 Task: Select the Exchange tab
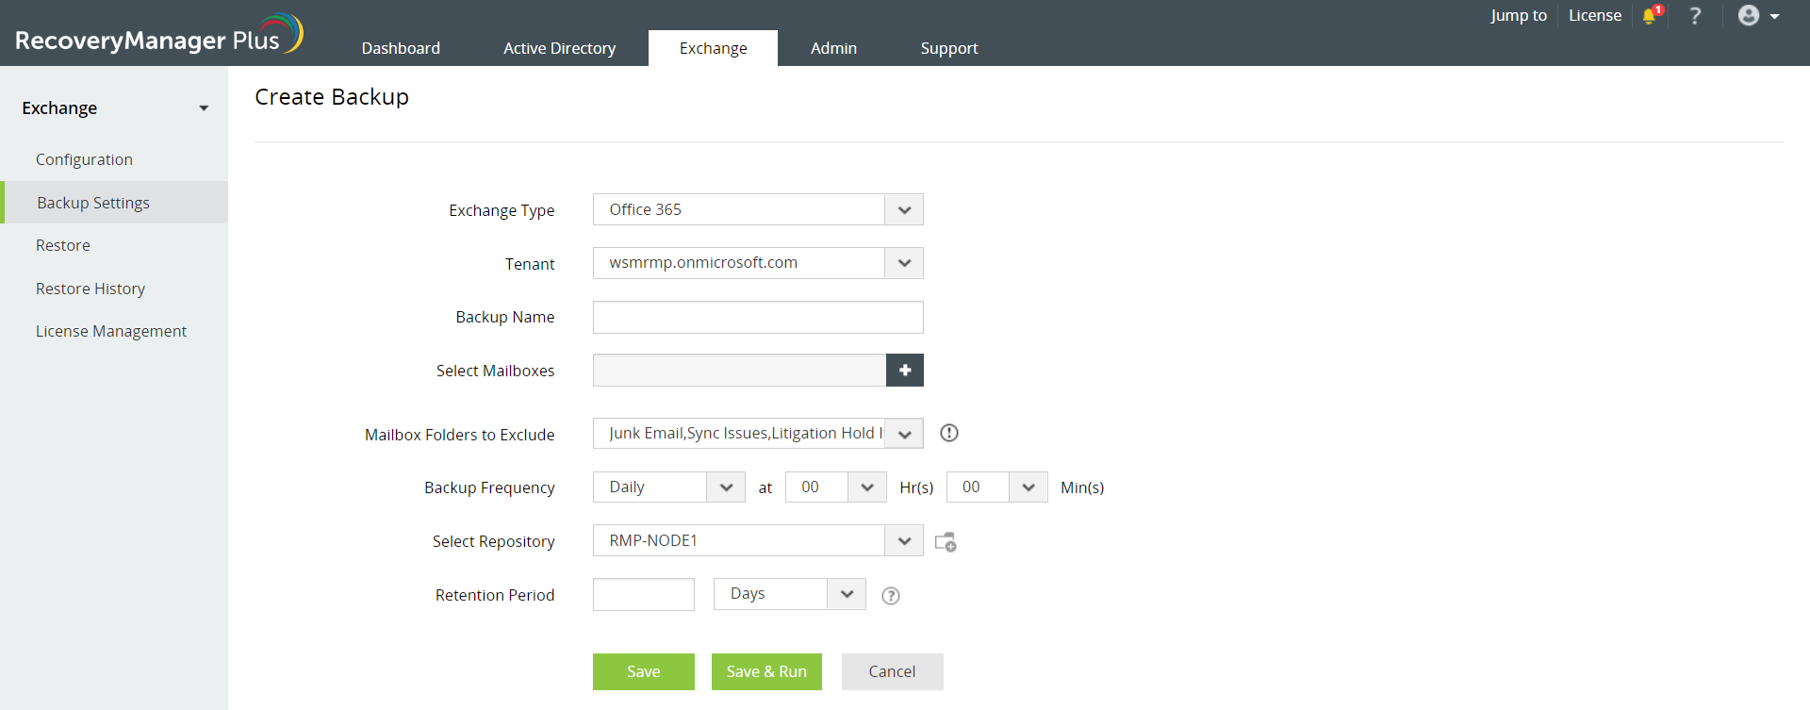tap(714, 48)
